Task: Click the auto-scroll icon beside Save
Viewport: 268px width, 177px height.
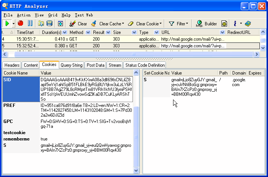Action: [x=60, y=23]
